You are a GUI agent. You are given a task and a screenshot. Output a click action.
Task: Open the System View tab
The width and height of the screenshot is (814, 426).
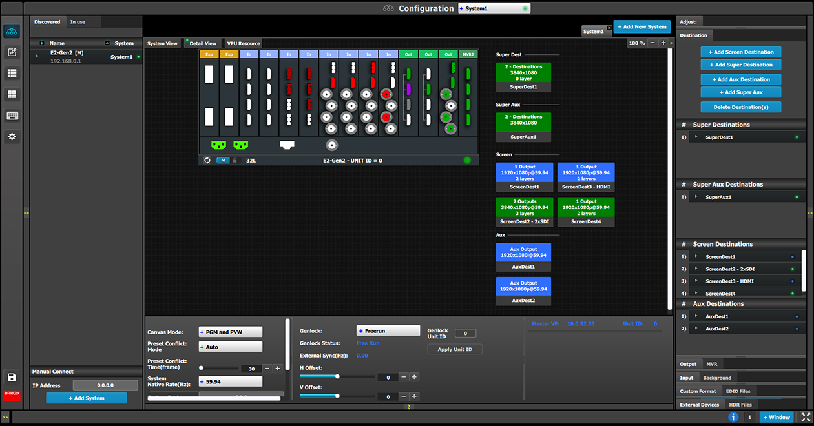click(x=162, y=43)
